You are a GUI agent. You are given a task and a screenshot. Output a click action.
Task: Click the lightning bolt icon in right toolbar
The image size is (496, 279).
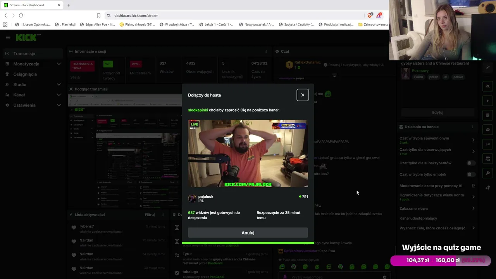tap(488, 101)
